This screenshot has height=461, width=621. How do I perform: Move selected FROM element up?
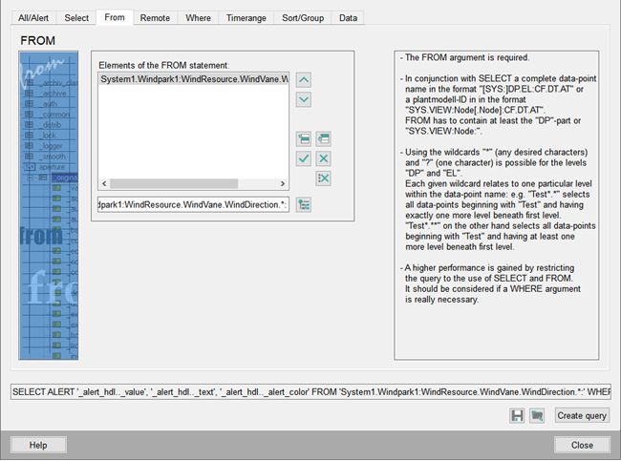point(304,80)
